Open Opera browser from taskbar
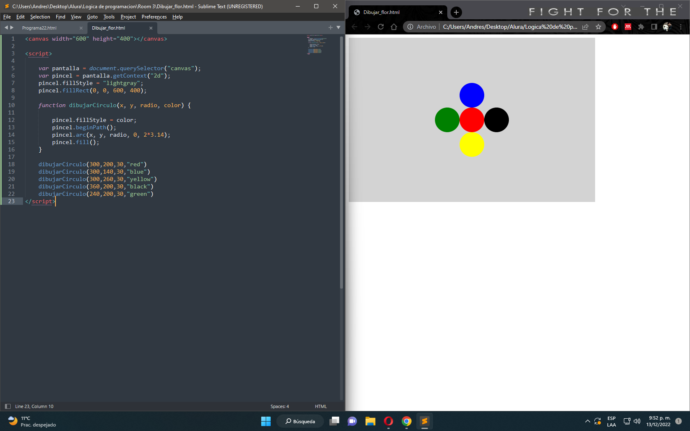Image resolution: width=690 pixels, height=431 pixels. (x=389, y=421)
